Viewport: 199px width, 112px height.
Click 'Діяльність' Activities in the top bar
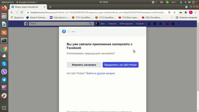(7, 2)
